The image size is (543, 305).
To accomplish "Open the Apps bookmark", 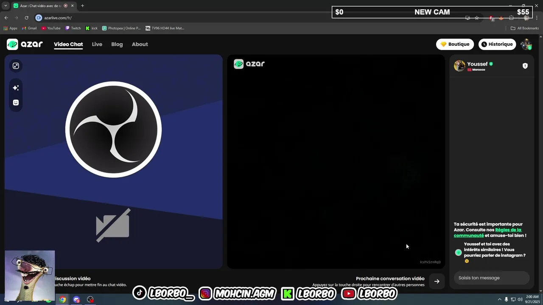I will [11, 28].
